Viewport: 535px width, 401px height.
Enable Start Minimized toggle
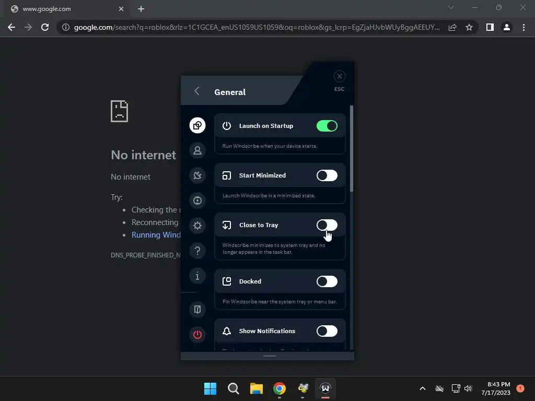click(x=327, y=175)
